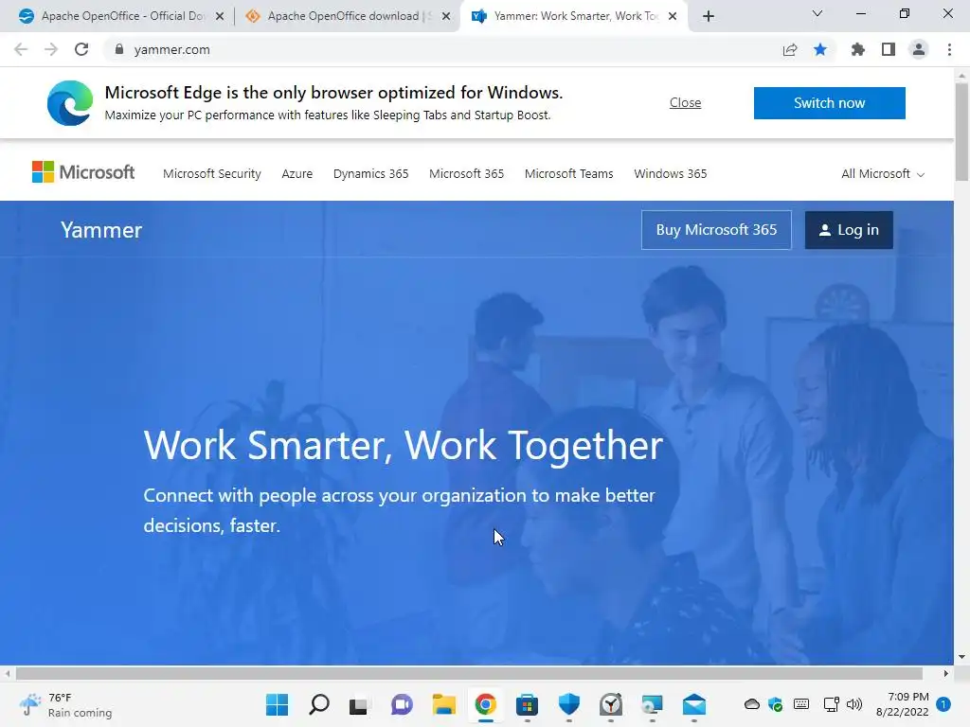Screen dimensions: 970x727
Task: Open the Azure nav link
Action: point(296,174)
